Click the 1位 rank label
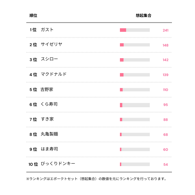This screenshot has width=195, height=195. coord(33,30)
